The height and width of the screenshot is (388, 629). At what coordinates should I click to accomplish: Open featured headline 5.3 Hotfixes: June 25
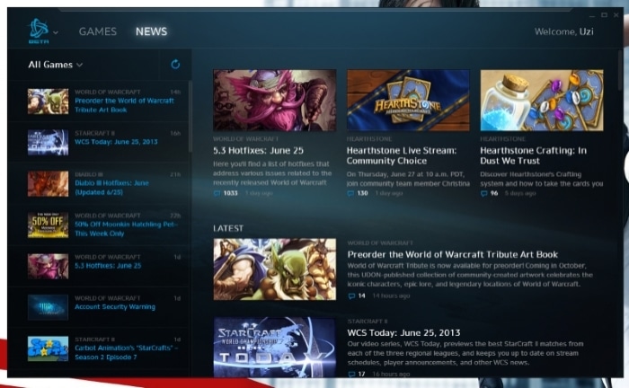[x=258, y=151]
